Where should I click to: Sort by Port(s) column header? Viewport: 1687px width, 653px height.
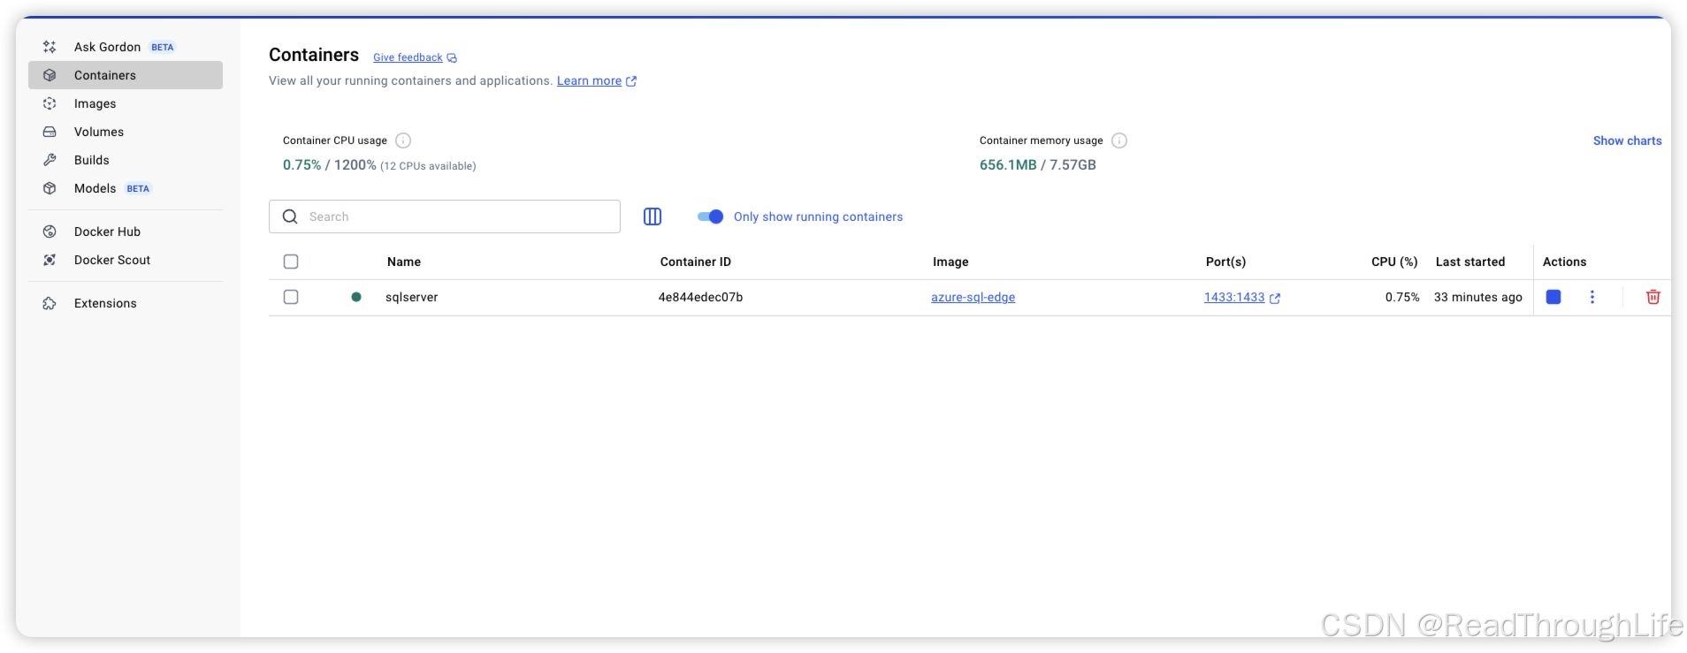click(x=1226, y=262)
